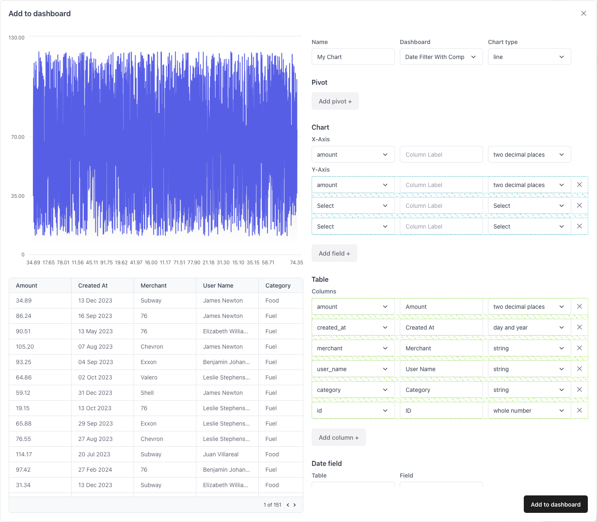This screenshot has height=522, width=597.
Task: Go to previous table page
Action: pos(287,505)
